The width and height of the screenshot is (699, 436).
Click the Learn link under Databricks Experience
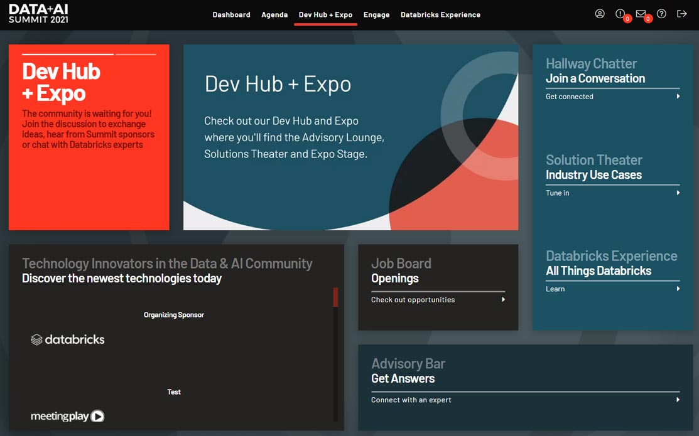(x=555, y=289)
